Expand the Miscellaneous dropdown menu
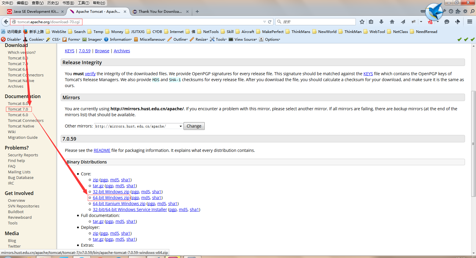This screenshot has height=258, width=476. (150, 39)
